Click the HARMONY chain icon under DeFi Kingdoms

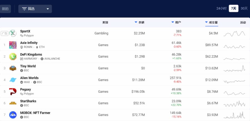tap(22, 59)
